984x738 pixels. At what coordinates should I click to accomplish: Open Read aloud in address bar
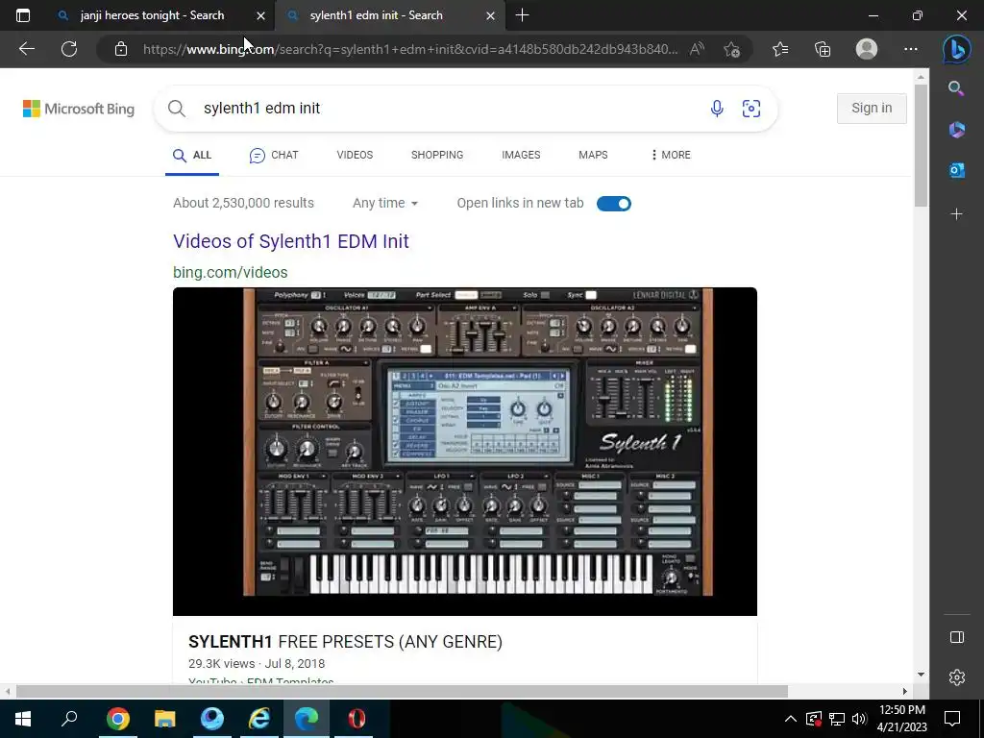697,49
